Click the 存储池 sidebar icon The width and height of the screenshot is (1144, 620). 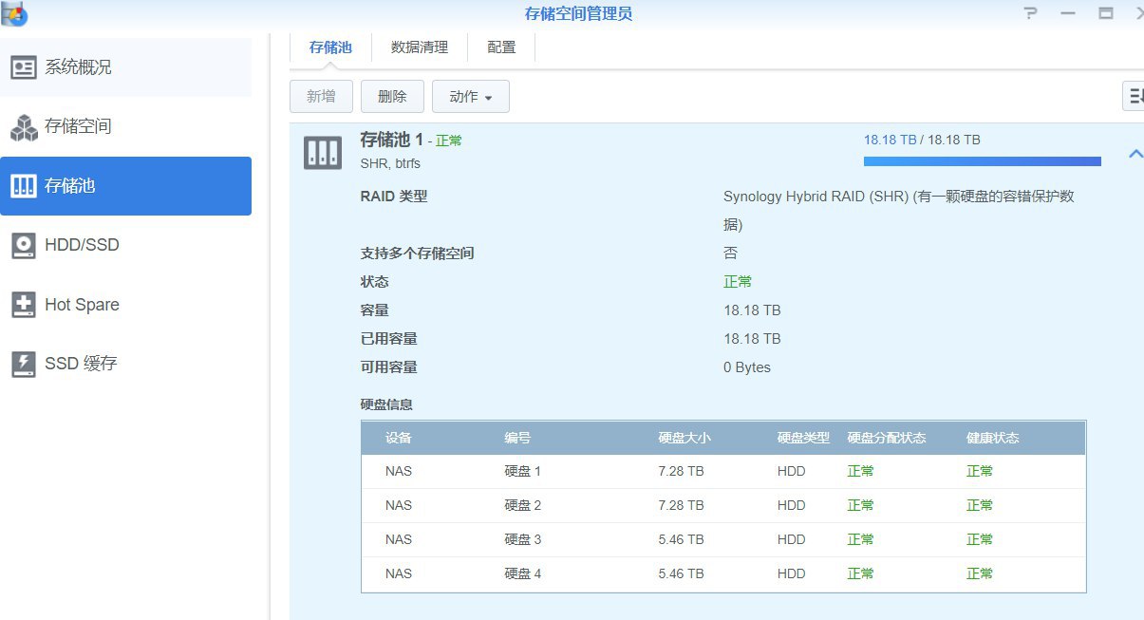(24, 186)
